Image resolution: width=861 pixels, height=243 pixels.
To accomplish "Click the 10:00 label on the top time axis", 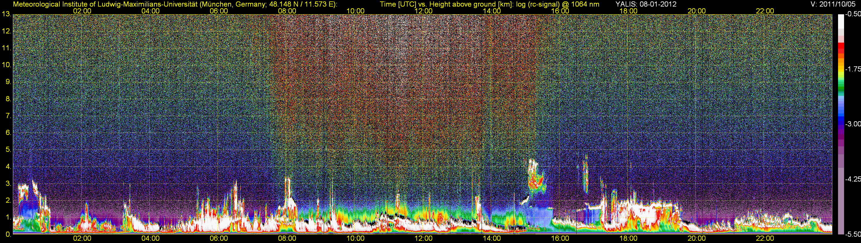I will pyautogui.click(x=355, y=11).
